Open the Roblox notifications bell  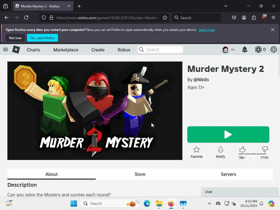[245, 49]
